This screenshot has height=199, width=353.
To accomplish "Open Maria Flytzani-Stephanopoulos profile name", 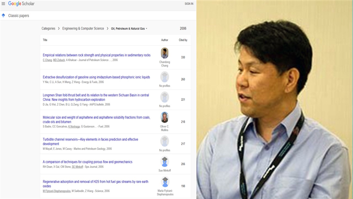I will tap(165, 193).
